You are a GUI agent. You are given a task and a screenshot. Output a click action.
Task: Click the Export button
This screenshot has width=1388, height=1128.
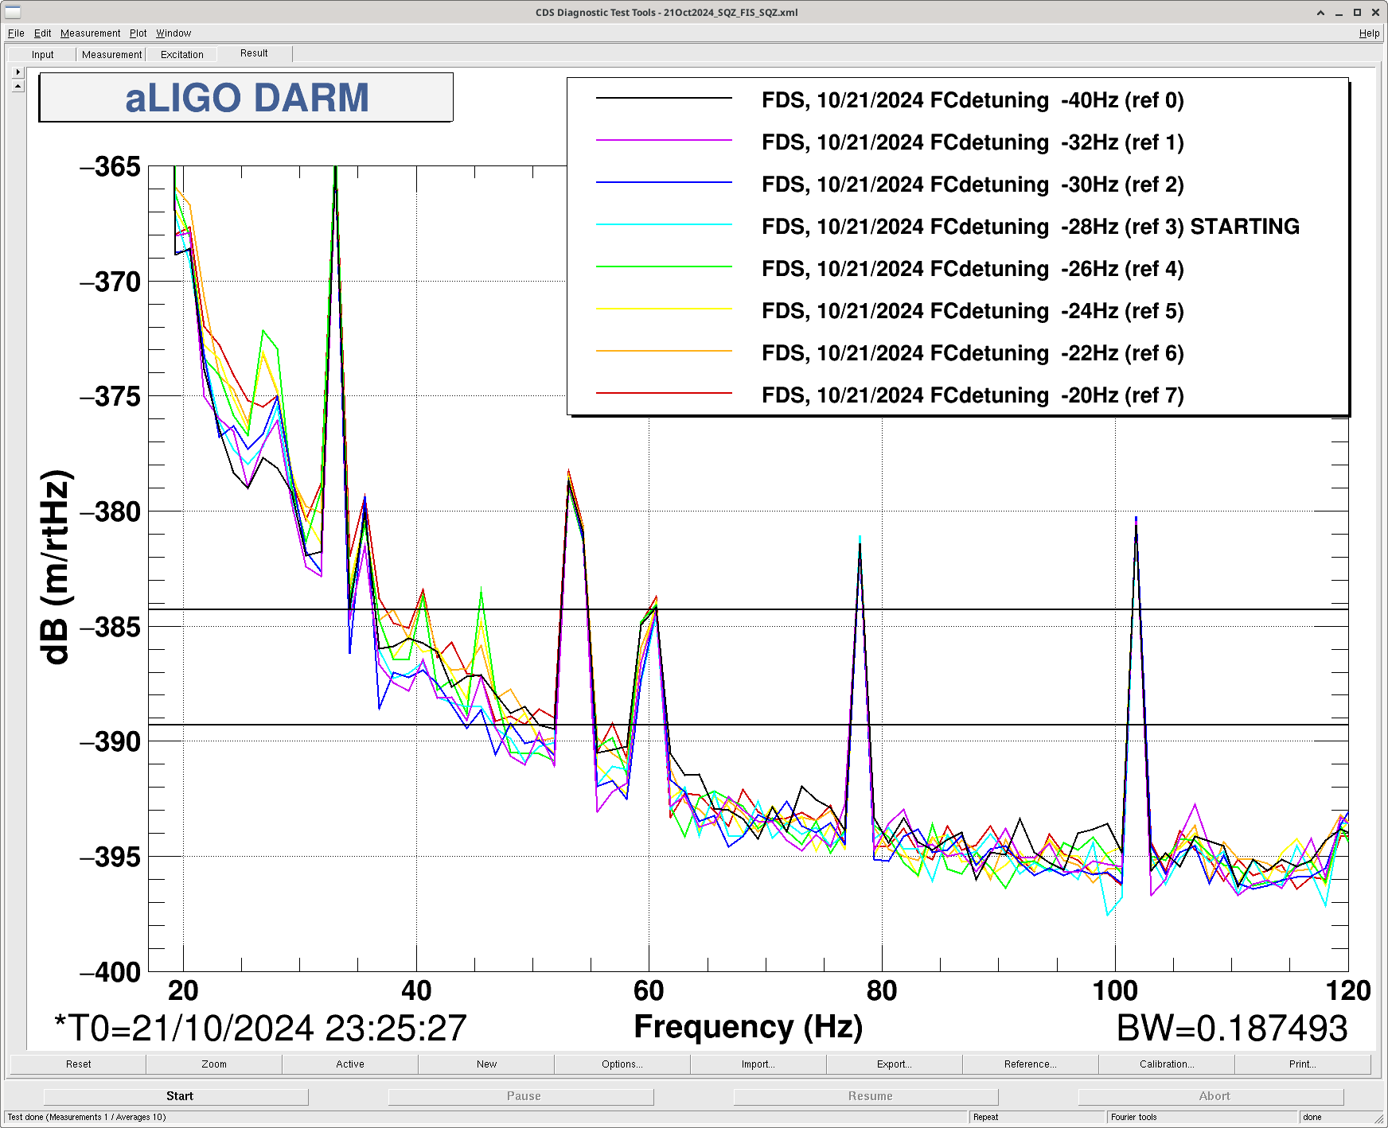[x=895, y=1064]
